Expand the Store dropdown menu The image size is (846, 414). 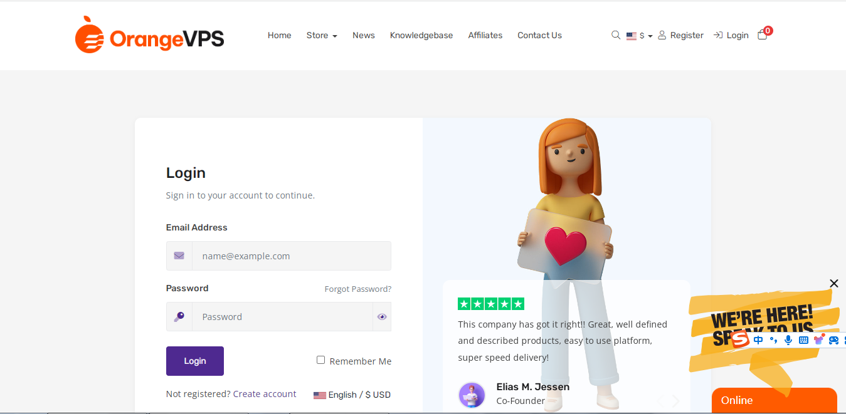pos(322,35)
